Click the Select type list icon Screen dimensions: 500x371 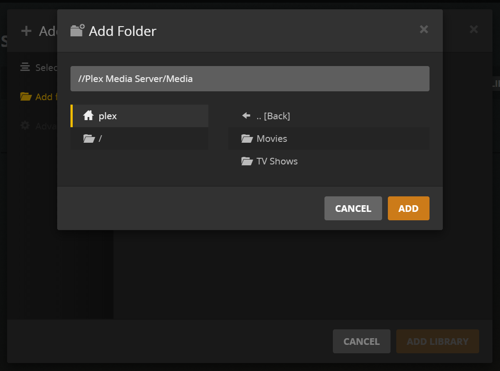[x=25, y=67]
